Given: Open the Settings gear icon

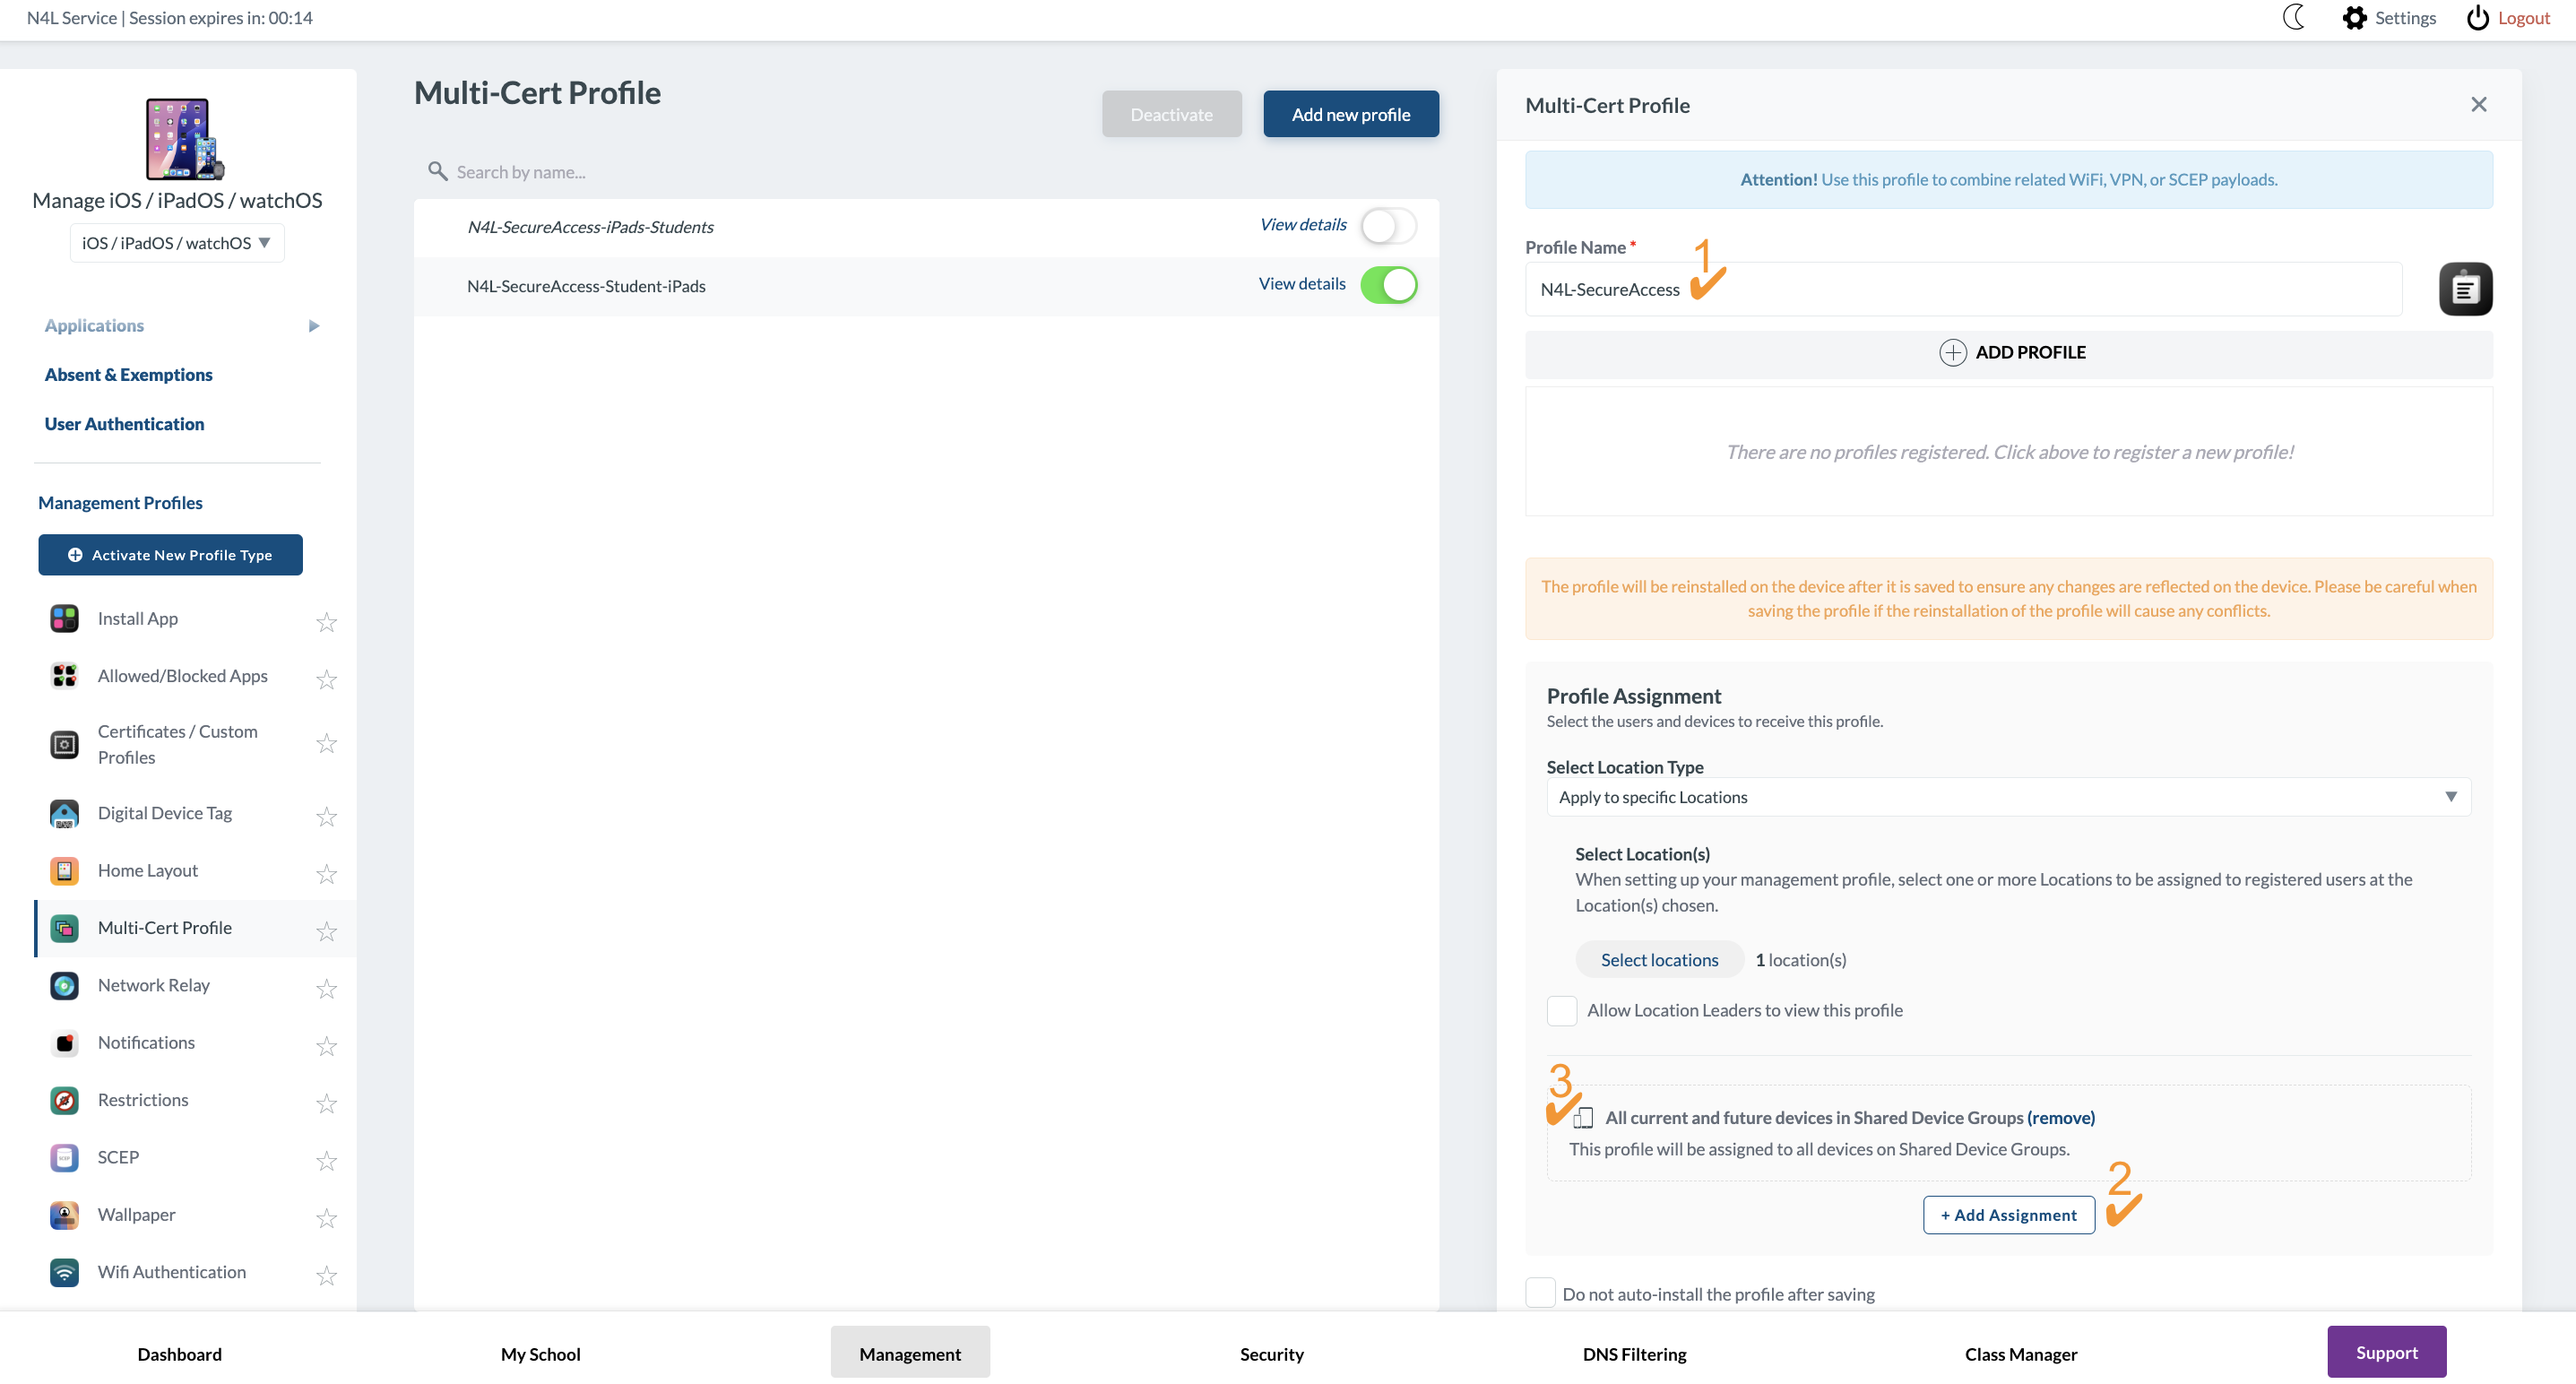Looking at the screenshot, I should [x=2354, y=18].
